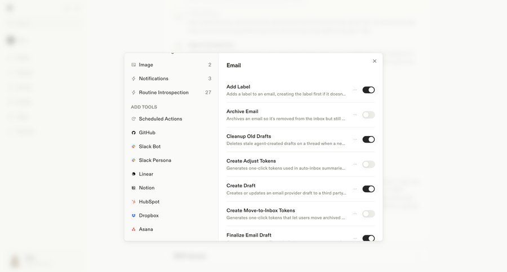This screenshot has height=272, width=507.
Task: Click the Slack Persona logo icon
Action: [x=134, y=160]
